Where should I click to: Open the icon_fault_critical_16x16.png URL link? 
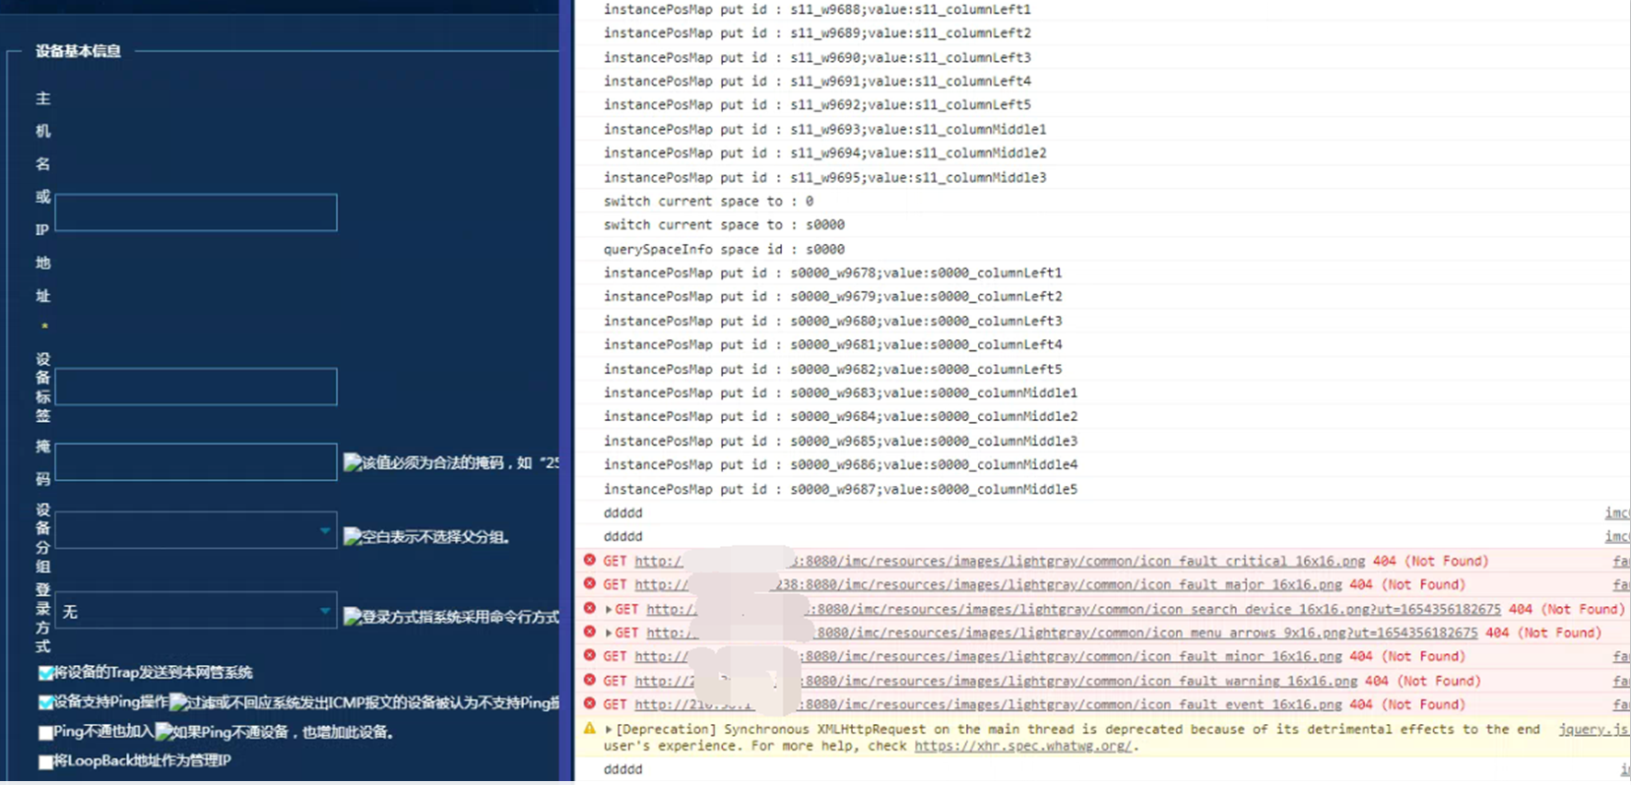coord(1000,561)
